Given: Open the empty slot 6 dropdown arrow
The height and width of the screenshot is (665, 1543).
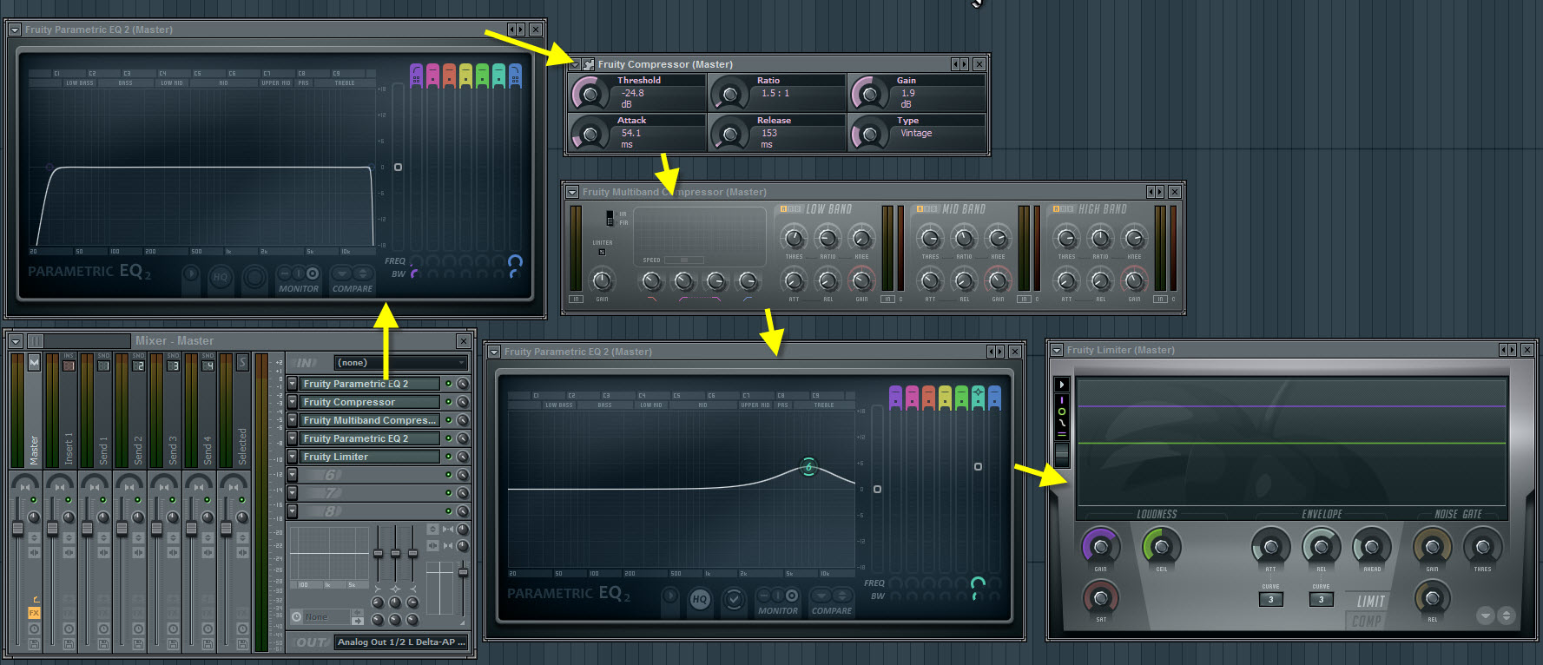Looking at the screenshot, I should 293,475.
